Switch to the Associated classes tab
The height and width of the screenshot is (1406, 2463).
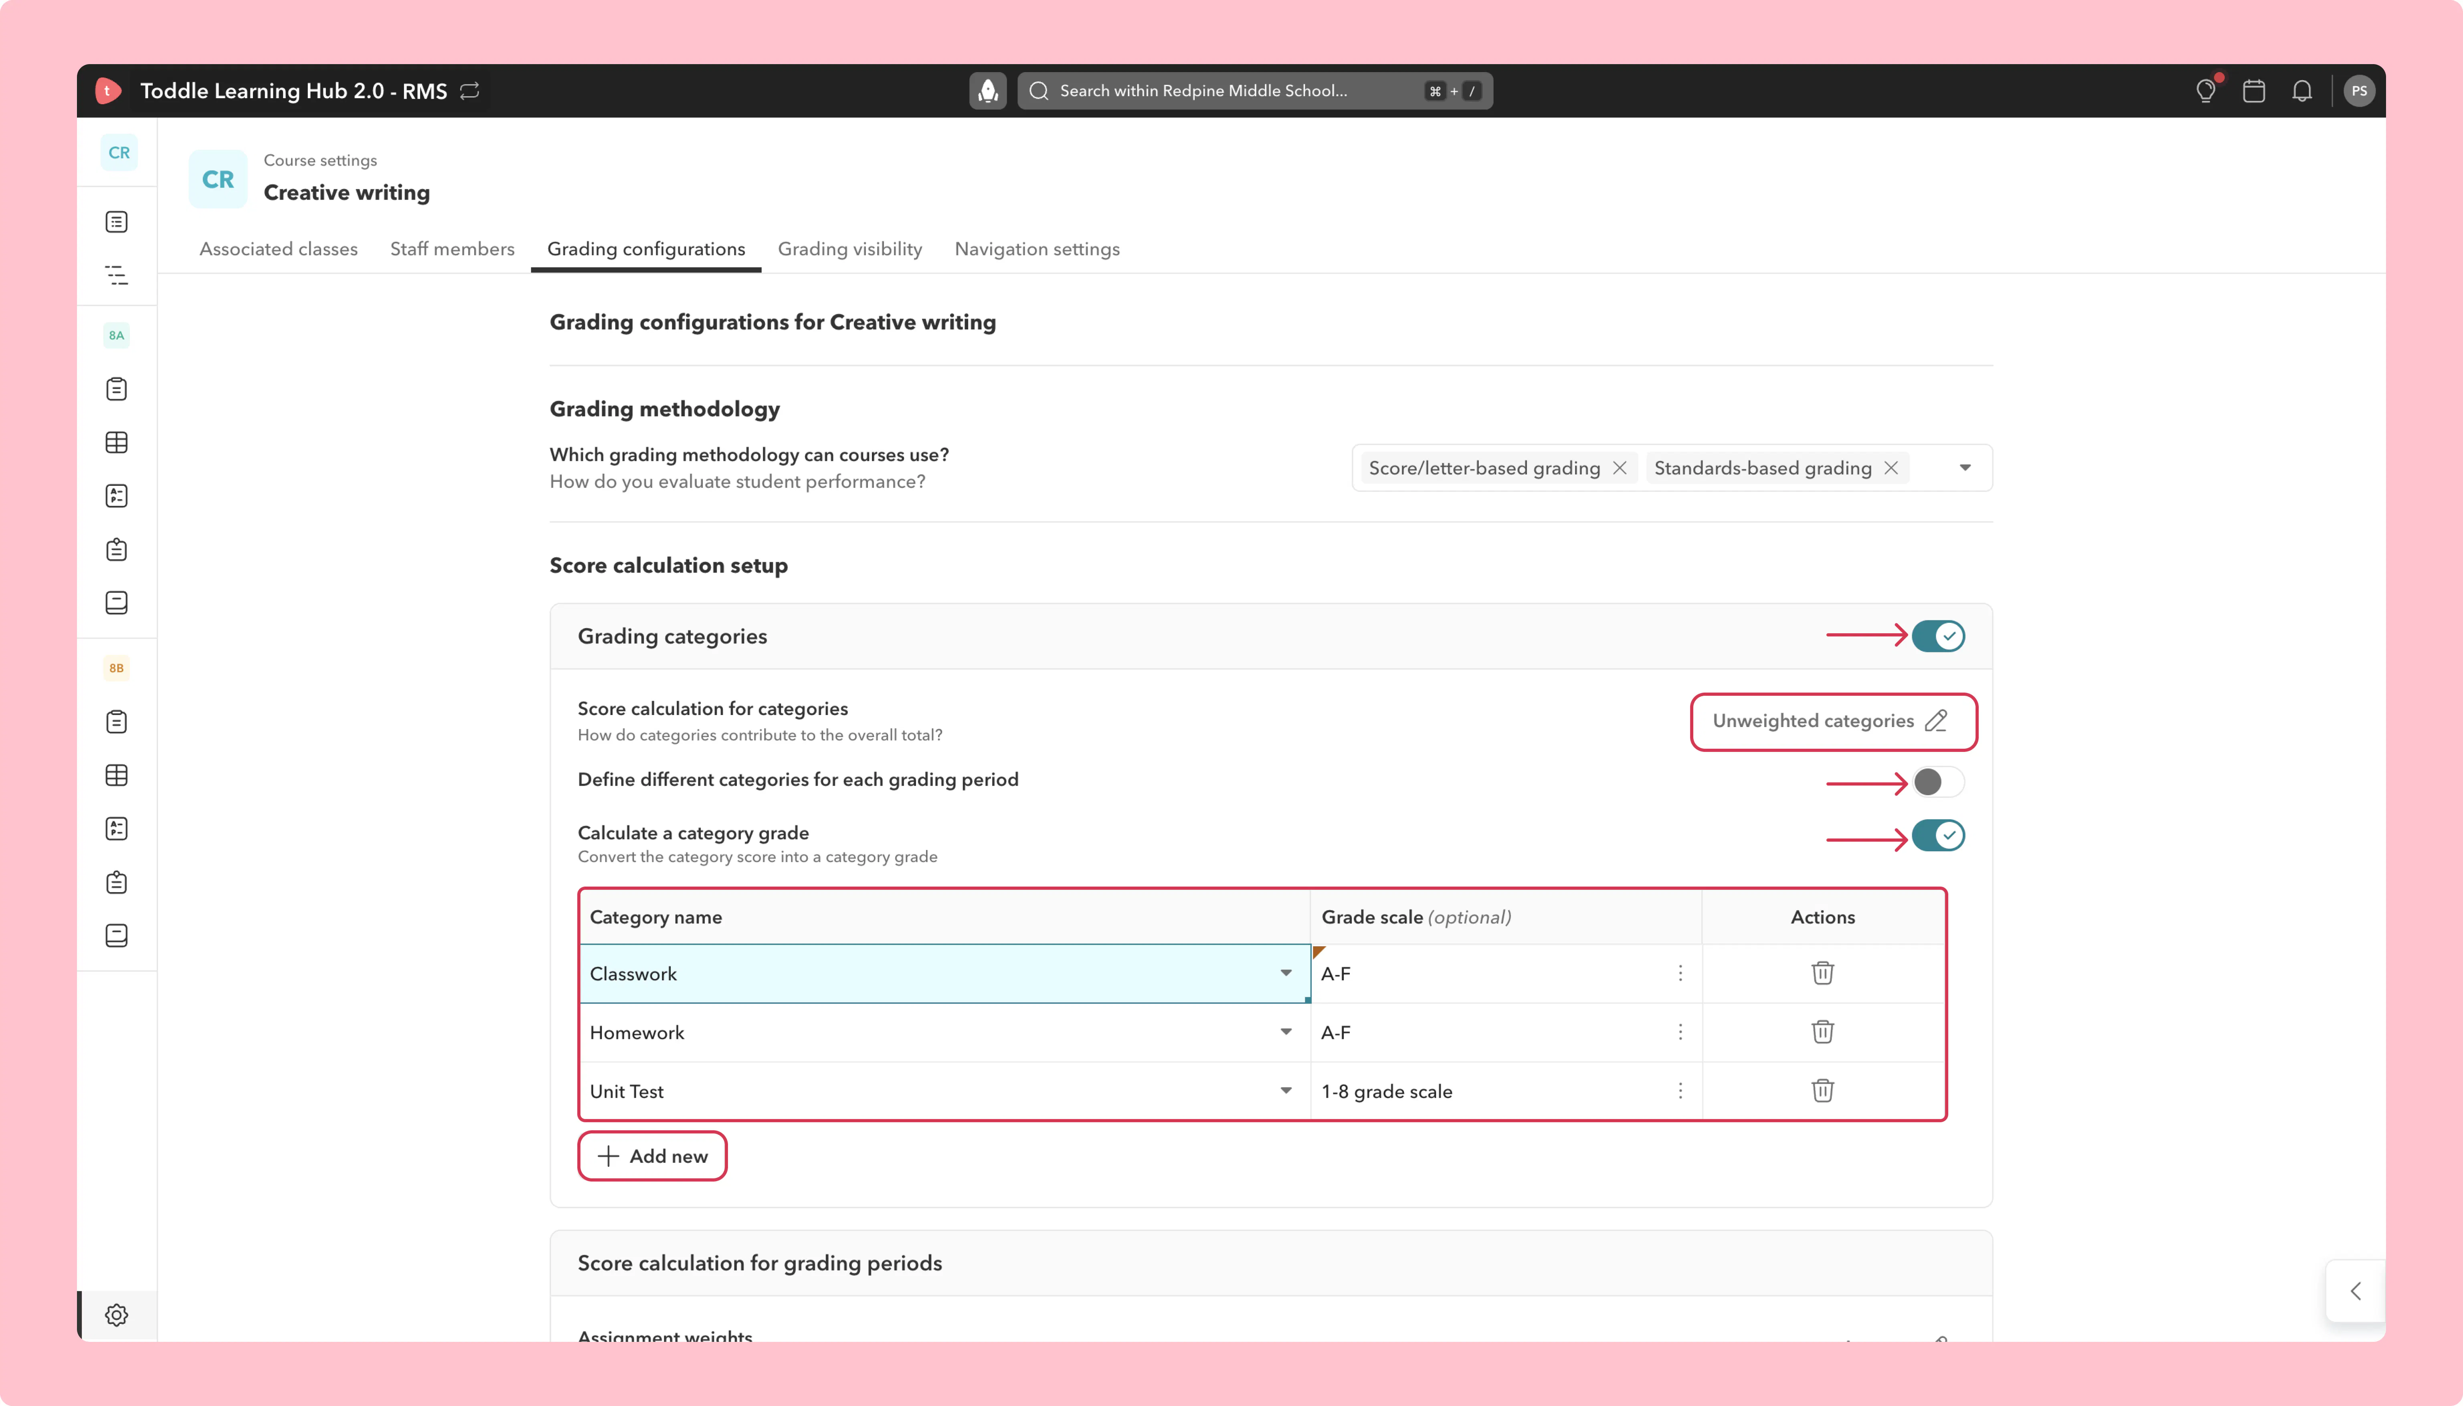pyautogui.click(x=278, y=249)
